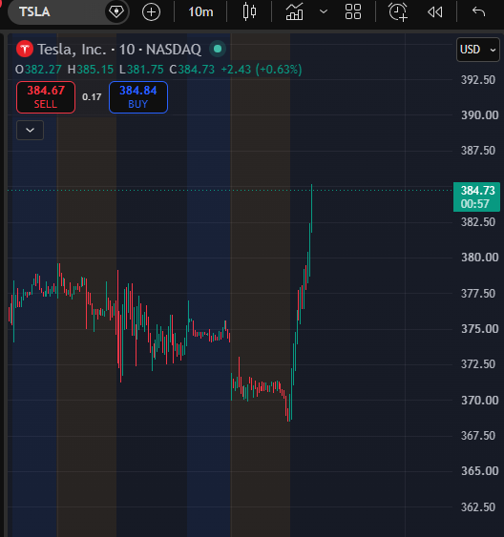Click the 375.00 price scale label
The height and width of the screenshot is (537, 504).
[x=480, y=329]
